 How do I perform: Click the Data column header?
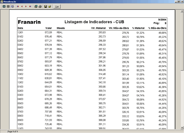20,28
